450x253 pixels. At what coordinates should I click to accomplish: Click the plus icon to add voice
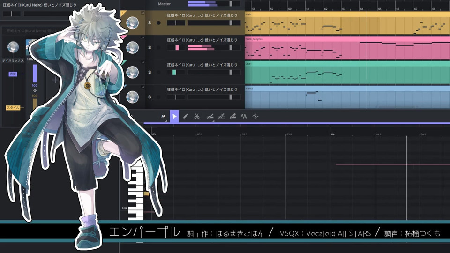tap(56, 80)
